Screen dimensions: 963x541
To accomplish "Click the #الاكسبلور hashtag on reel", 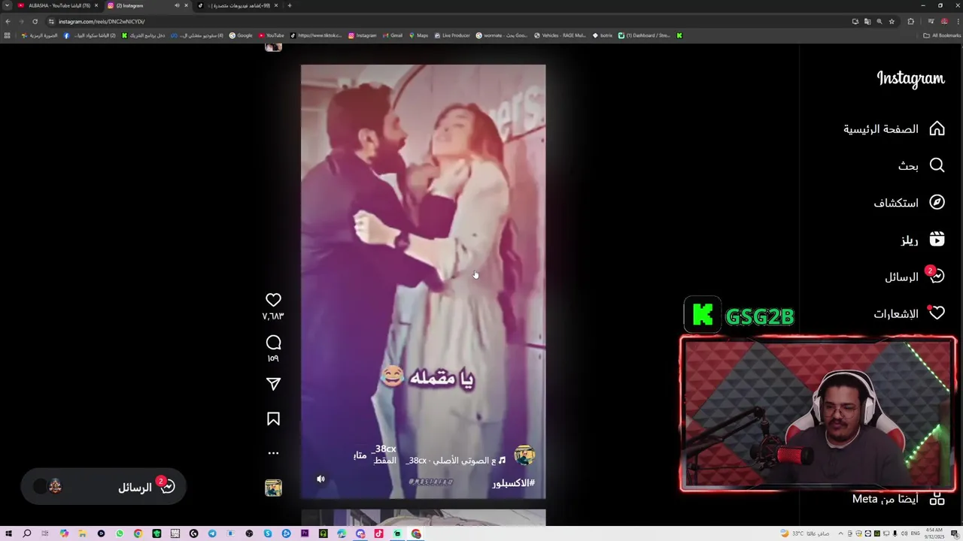I will point(513,483).
